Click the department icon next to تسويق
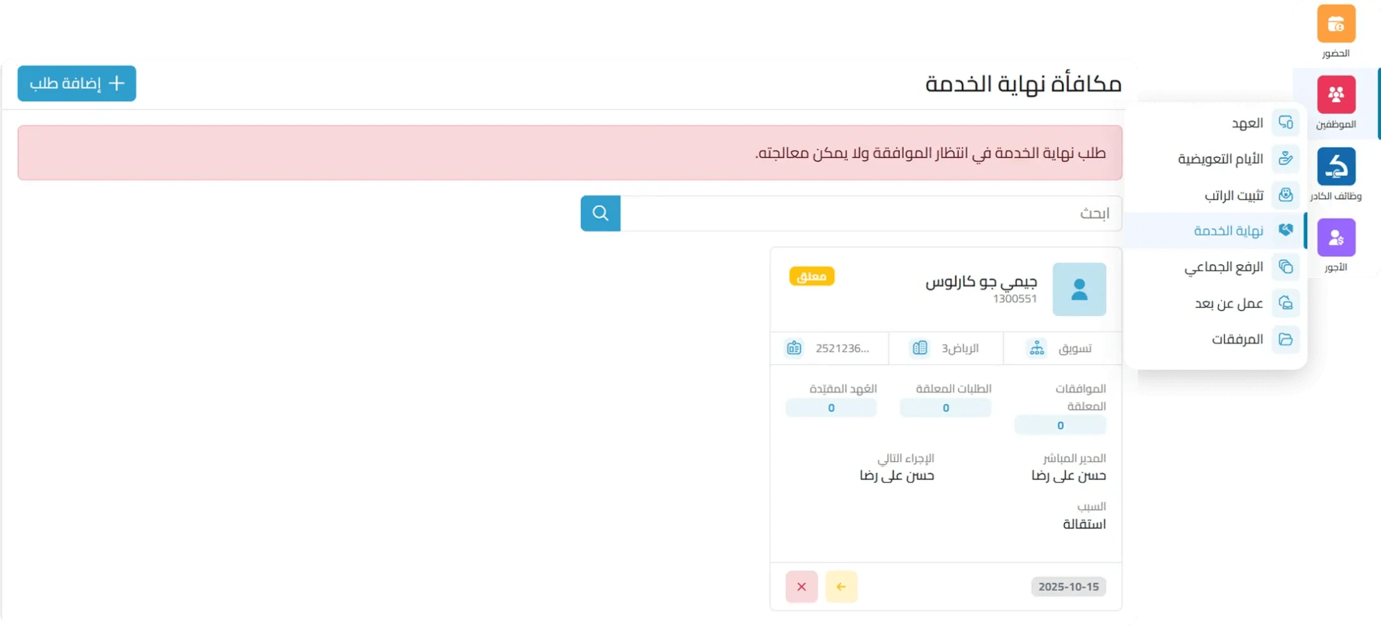The image size is (1381, 627). tap(1036, 348)
